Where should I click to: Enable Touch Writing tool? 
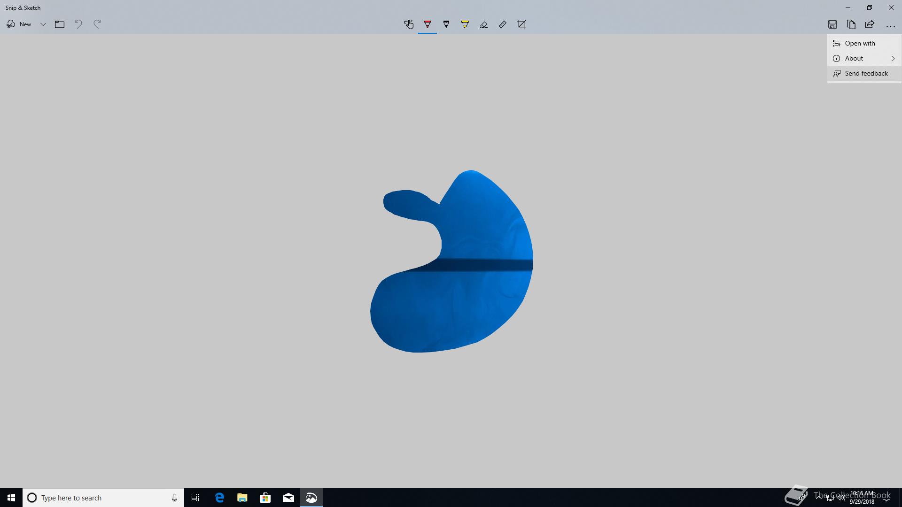(x=409, y=24)
